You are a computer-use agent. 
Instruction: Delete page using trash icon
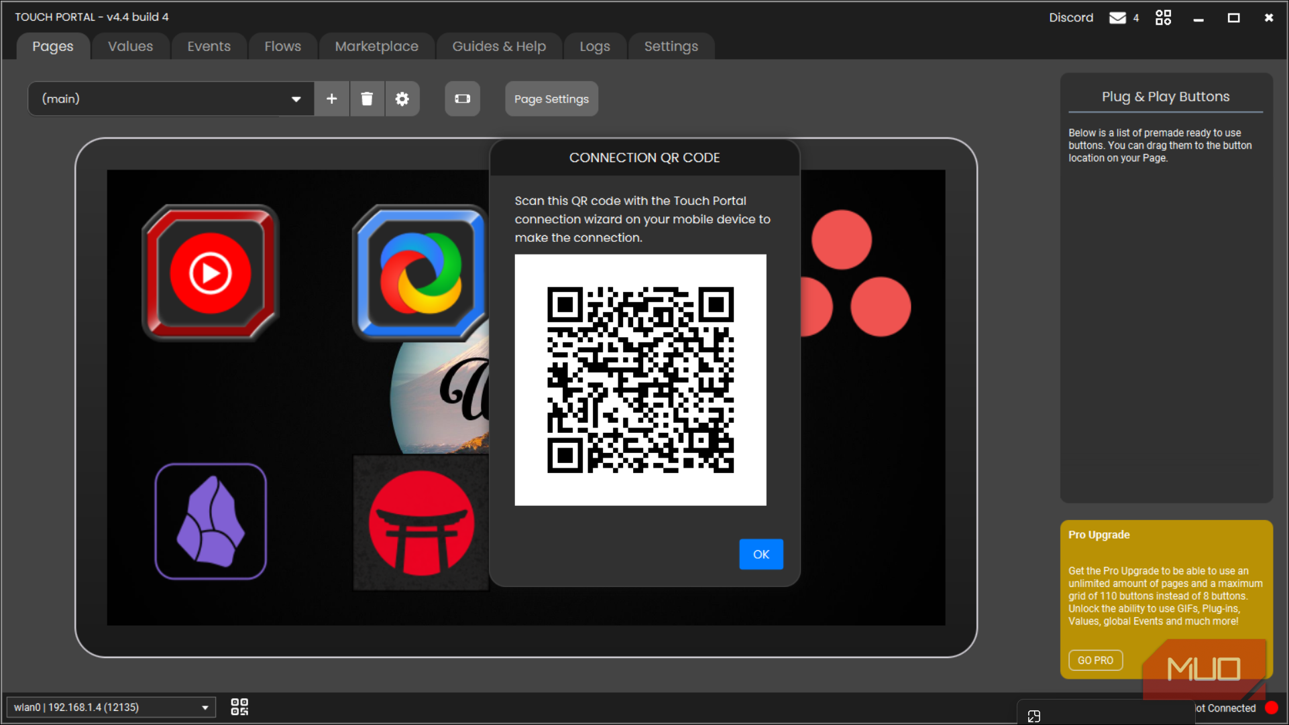point(367,99)
